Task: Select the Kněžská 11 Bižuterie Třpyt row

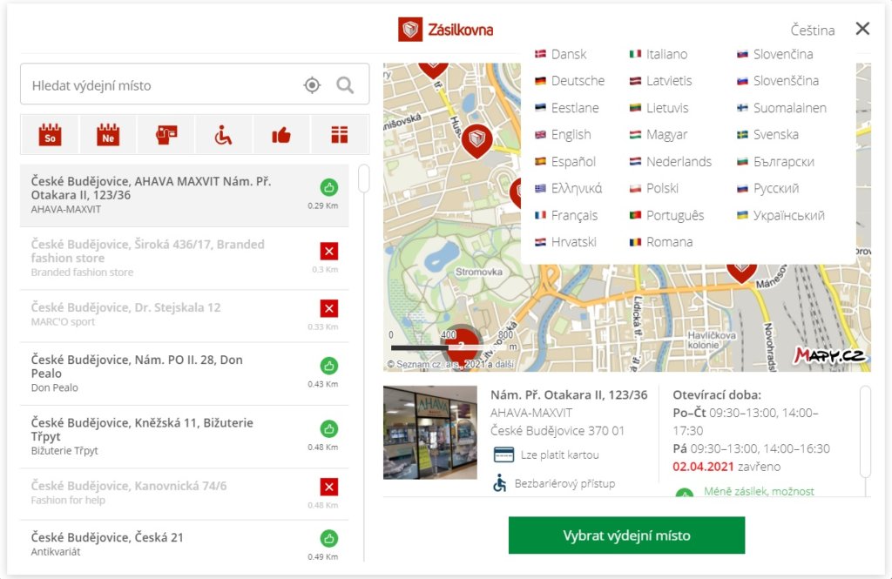Action: [185, 436]
